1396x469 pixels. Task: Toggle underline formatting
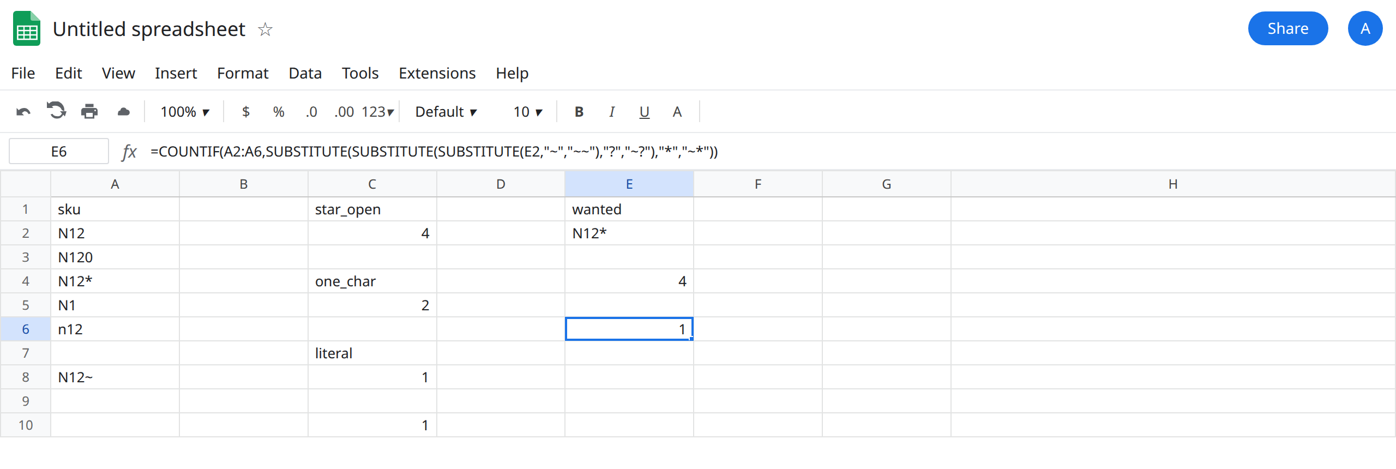point(645,112)
